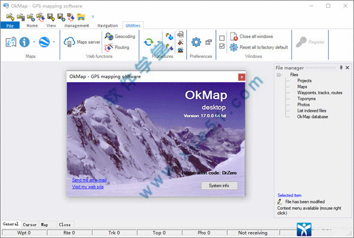Select the General status tab
354x238 pixels.
click(11, 224)
